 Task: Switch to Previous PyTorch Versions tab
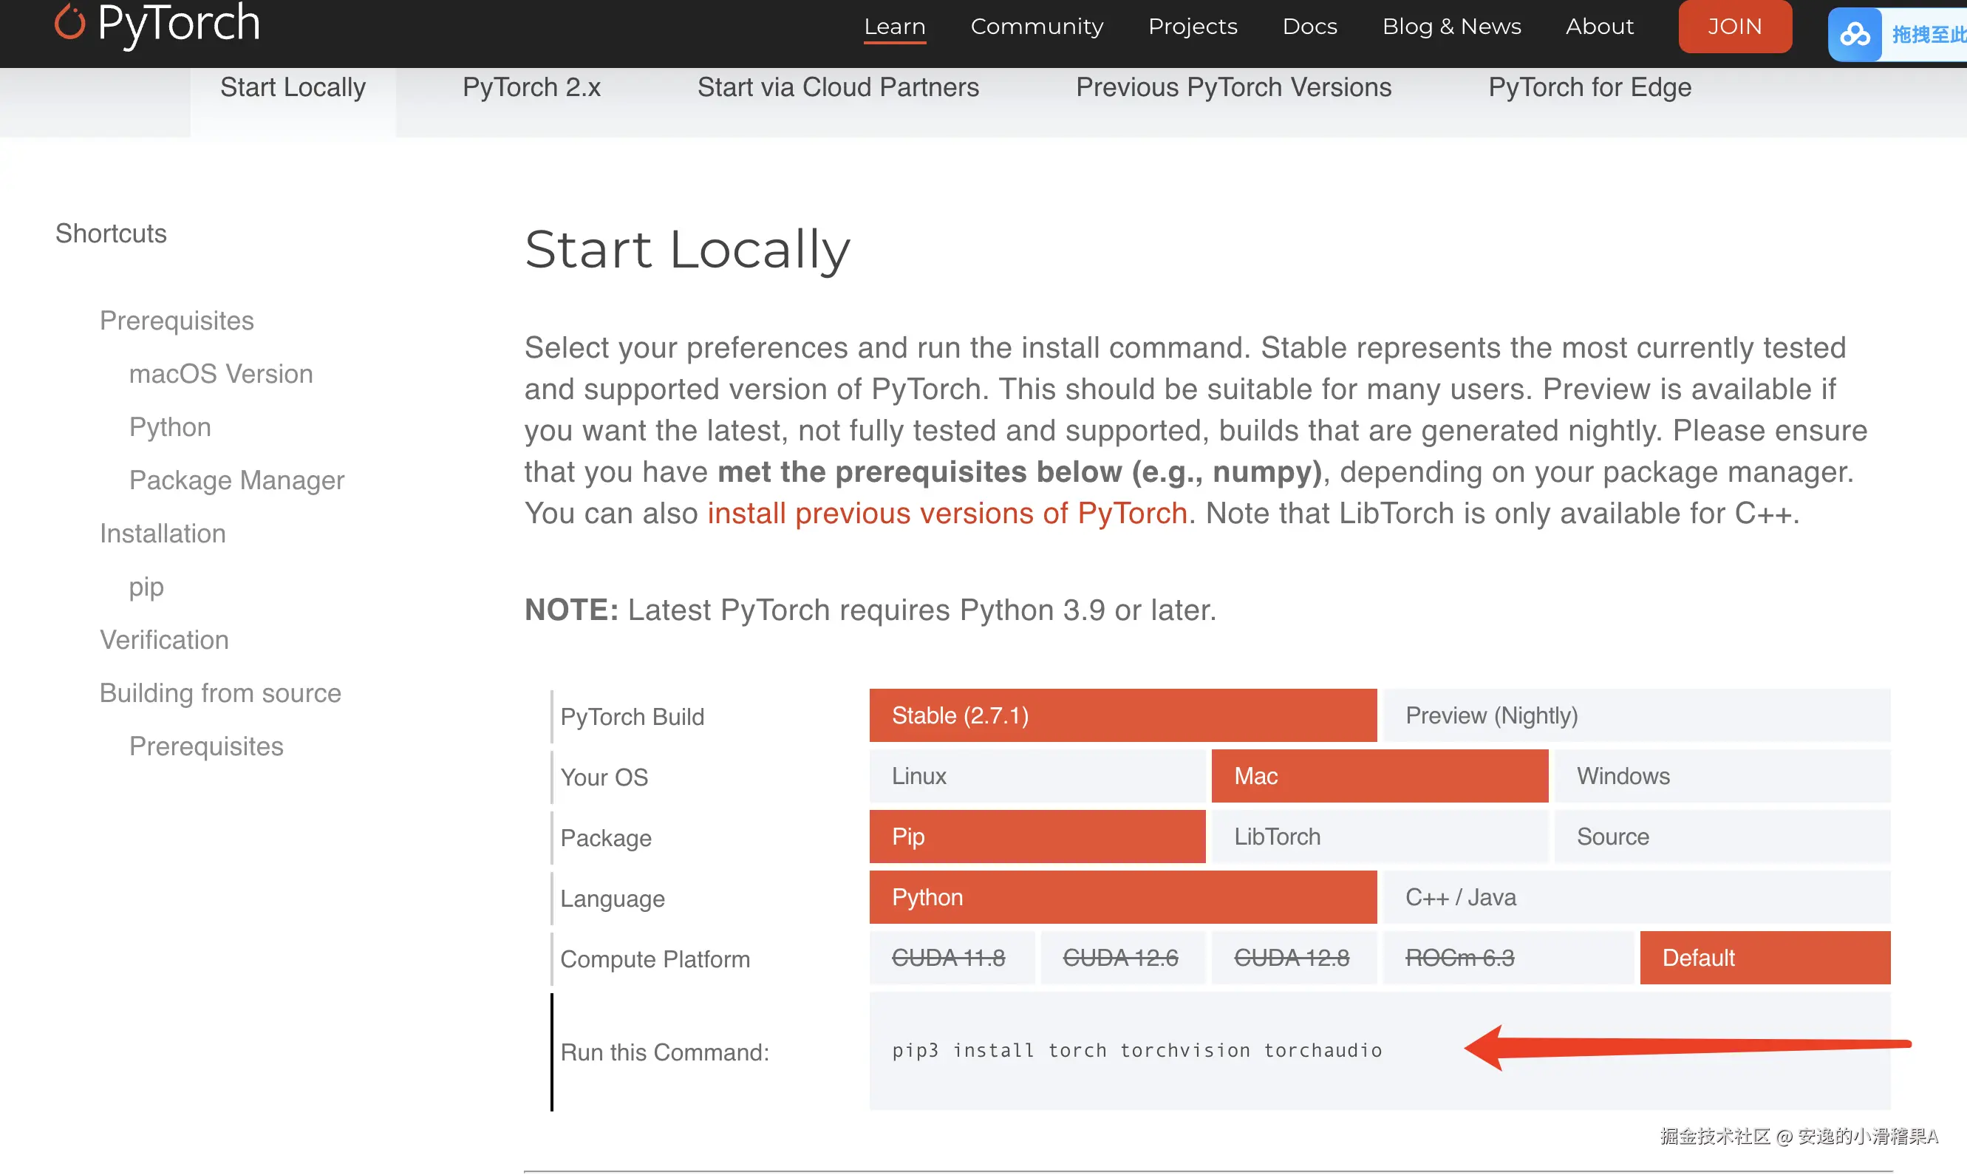click(x=1233, y=87)
